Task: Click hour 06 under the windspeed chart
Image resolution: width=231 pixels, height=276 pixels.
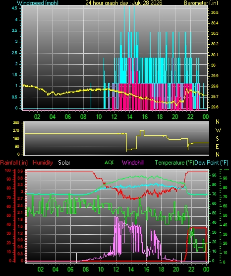Action: 68,117
